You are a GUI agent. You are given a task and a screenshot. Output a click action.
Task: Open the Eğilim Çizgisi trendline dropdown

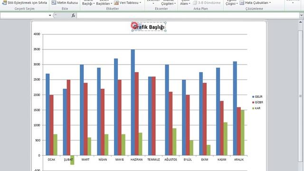231,2
